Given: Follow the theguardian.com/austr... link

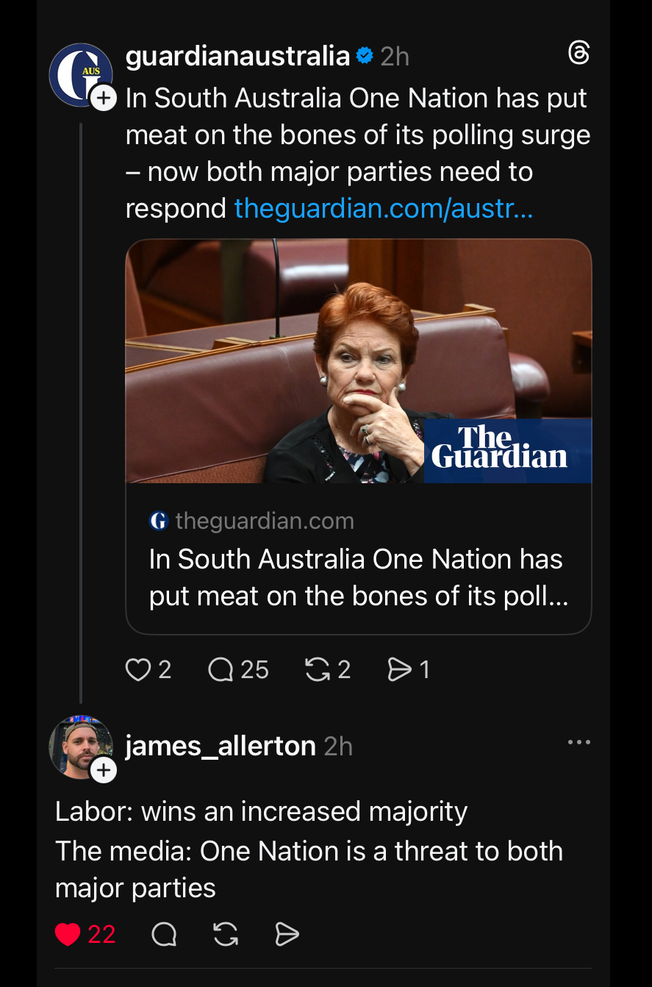Looking at the screenshot, I should (x=383, y=209).
